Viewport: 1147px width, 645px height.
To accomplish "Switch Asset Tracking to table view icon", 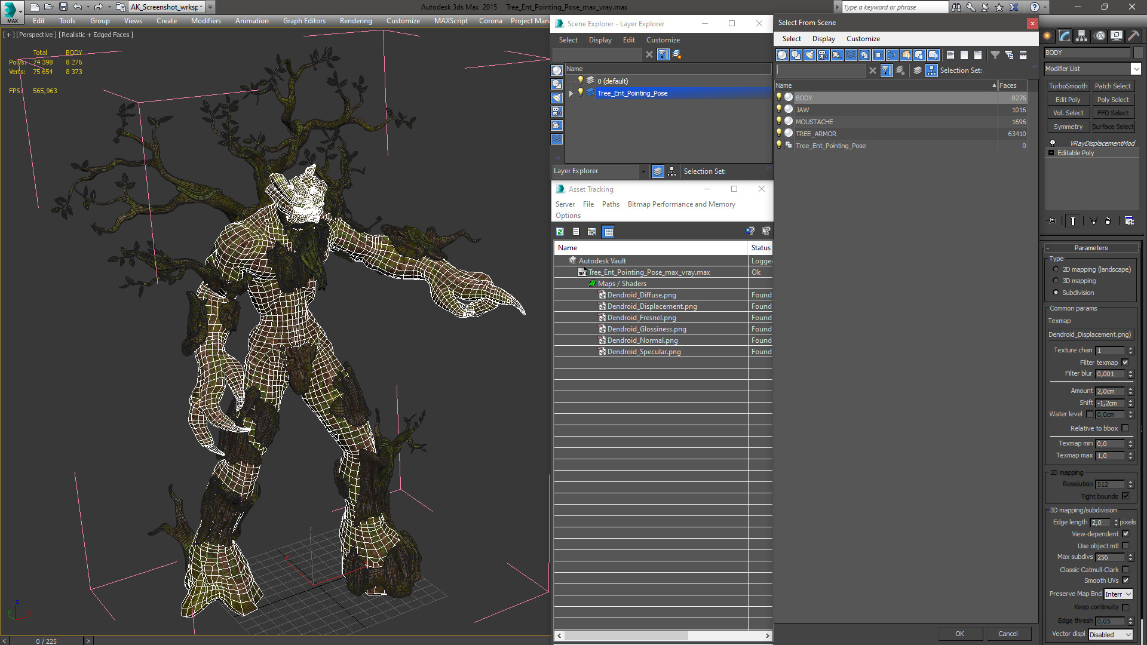I will click(608, 232).
